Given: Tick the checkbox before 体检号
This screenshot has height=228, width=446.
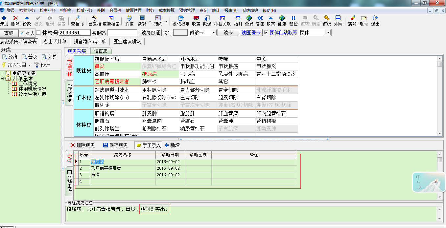Looking at the screenshot, I should click(38, 33).
